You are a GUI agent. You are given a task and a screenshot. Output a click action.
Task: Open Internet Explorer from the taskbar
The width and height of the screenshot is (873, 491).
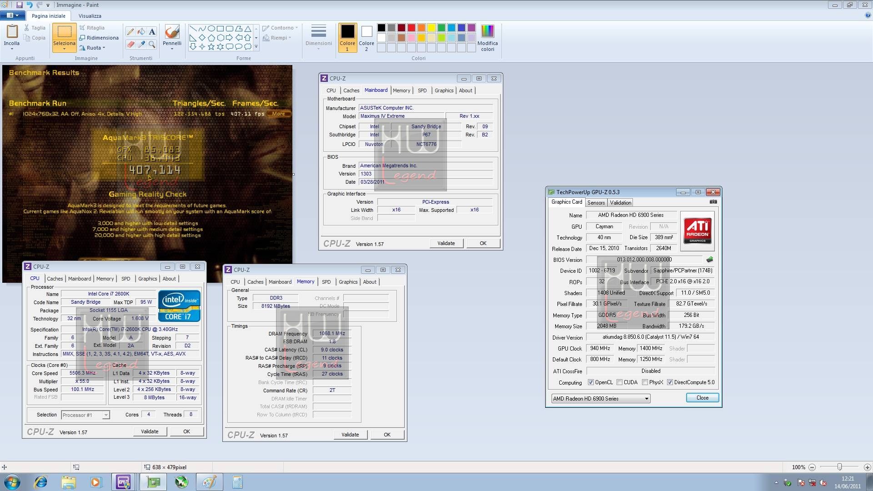point(40,482)
